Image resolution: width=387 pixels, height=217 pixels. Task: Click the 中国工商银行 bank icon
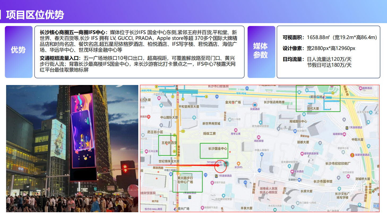click(x=171, y=174)
